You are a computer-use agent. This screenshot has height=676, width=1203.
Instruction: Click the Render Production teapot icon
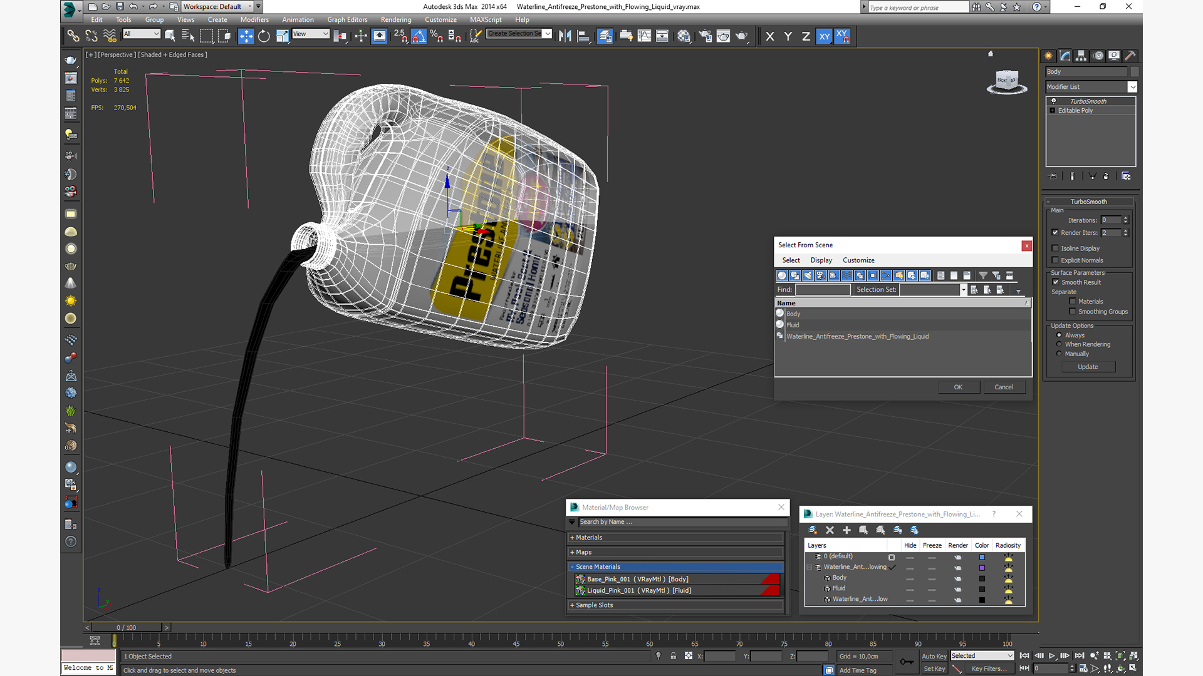(x=741, y=36)
